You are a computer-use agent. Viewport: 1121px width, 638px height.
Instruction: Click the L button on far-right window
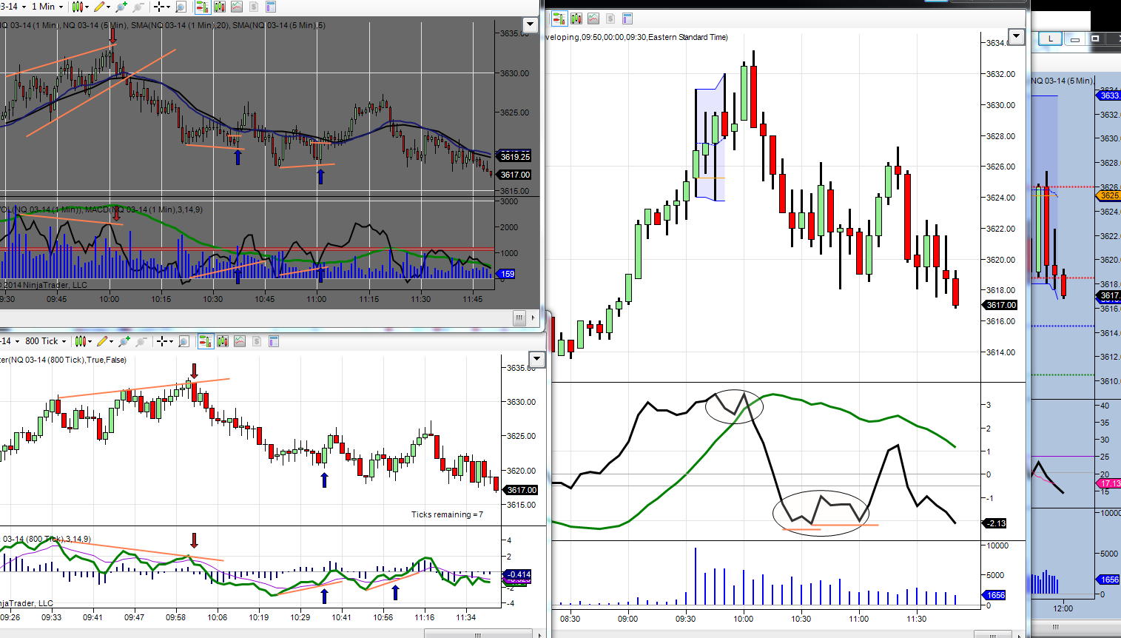click(x=1050, y=38)
